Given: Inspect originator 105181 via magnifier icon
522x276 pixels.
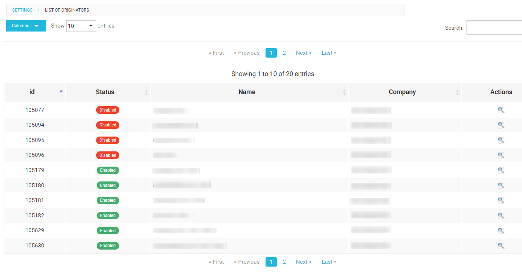Looking at the screenshot, I should point(501,200).
